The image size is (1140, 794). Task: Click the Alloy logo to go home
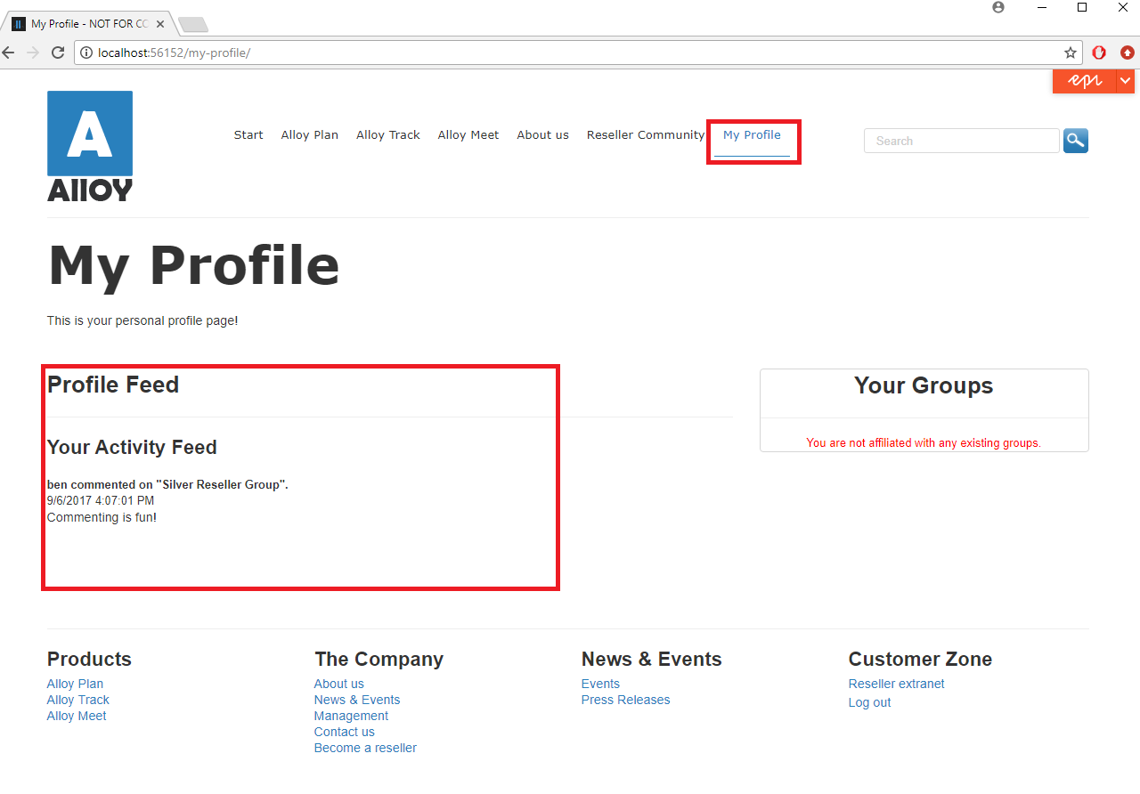tap(89, 144)
